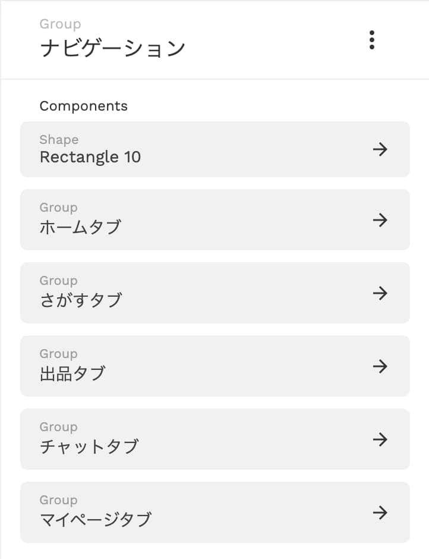
Task: Open the ホームタブ group component
Action: tap(215, 219)
